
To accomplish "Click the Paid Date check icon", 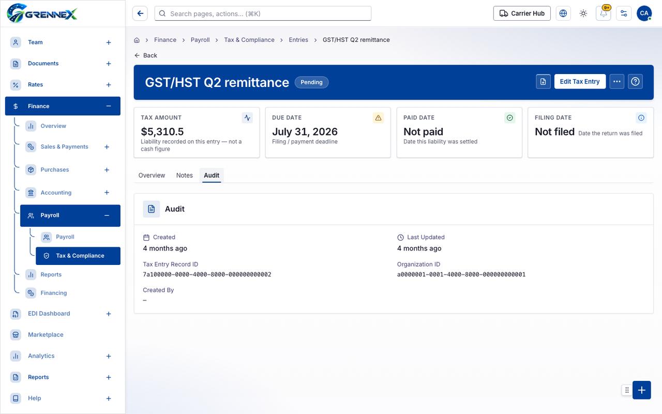I will (510, 118).
